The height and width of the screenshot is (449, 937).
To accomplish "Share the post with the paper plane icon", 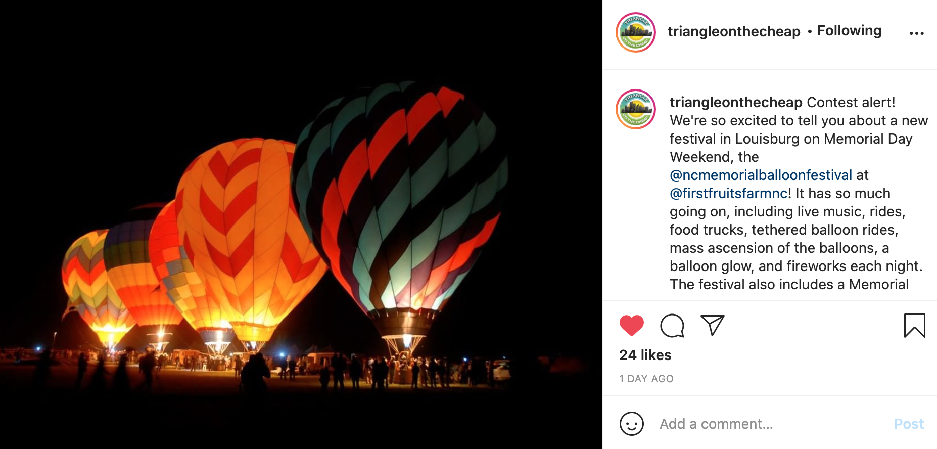I will click(x=713, y=325).
